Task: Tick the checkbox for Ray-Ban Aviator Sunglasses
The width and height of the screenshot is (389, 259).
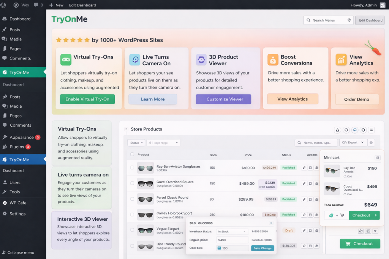Action: 132,168
